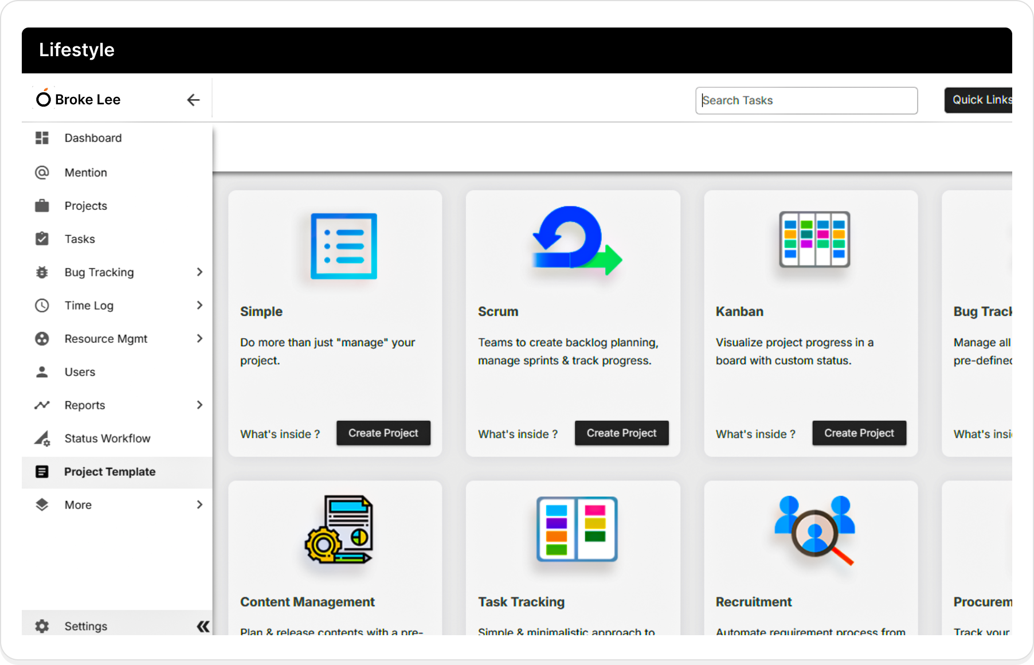Create Project from the Scrum template
This screenshot has height=665, width=1034.
[x=621, y=433]
